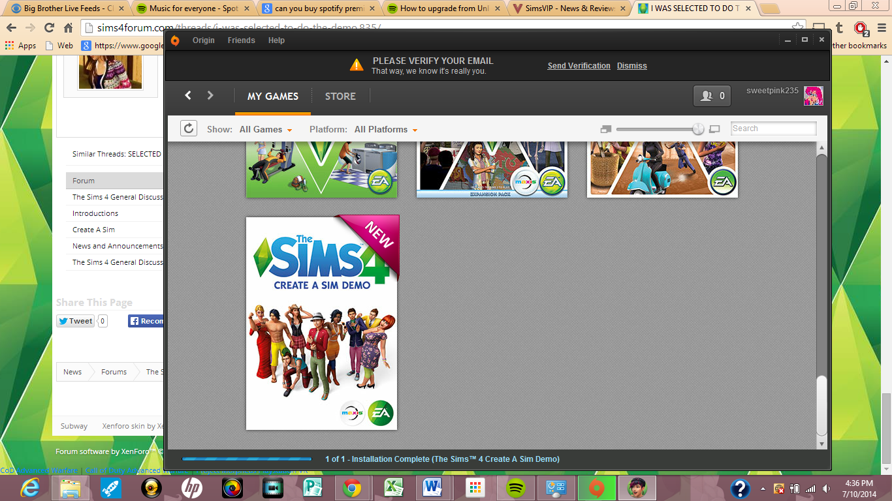Switch to the MY GAMES tab
Viewport: 892px width, 501px height.
(x=273, y=96)
